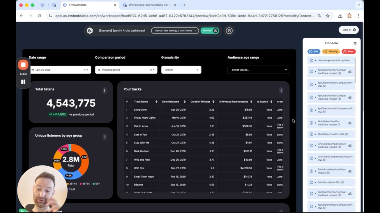Click the Embeddable logo in the top bar
Screen dimensions: 380x213
[90, 30]
